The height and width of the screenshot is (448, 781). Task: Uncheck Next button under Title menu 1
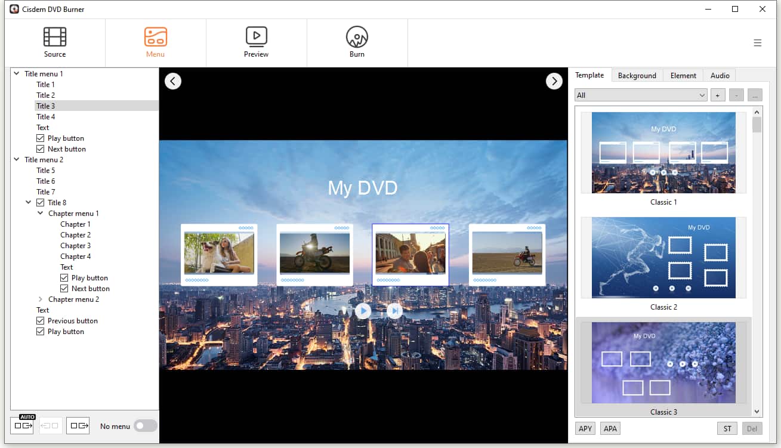tap(41, 149)
